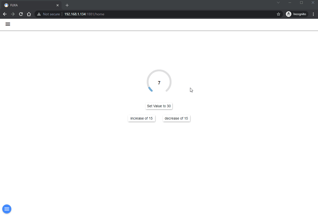This screenshot has width=318, height=218.
Task: Open Chrome three-dot menu
Action: coord(313,14)
